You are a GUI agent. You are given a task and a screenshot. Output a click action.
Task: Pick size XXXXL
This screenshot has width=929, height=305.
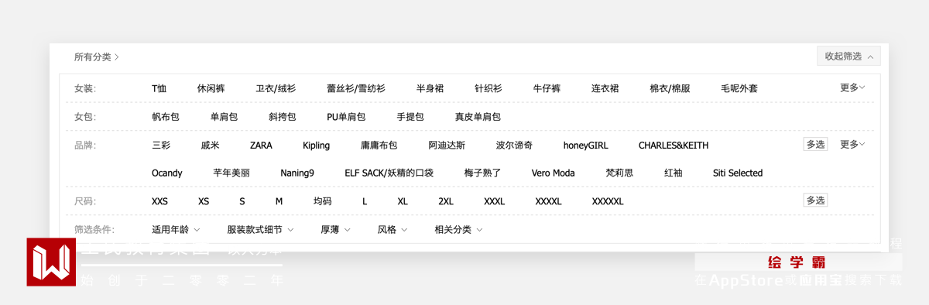click(549, 201)
